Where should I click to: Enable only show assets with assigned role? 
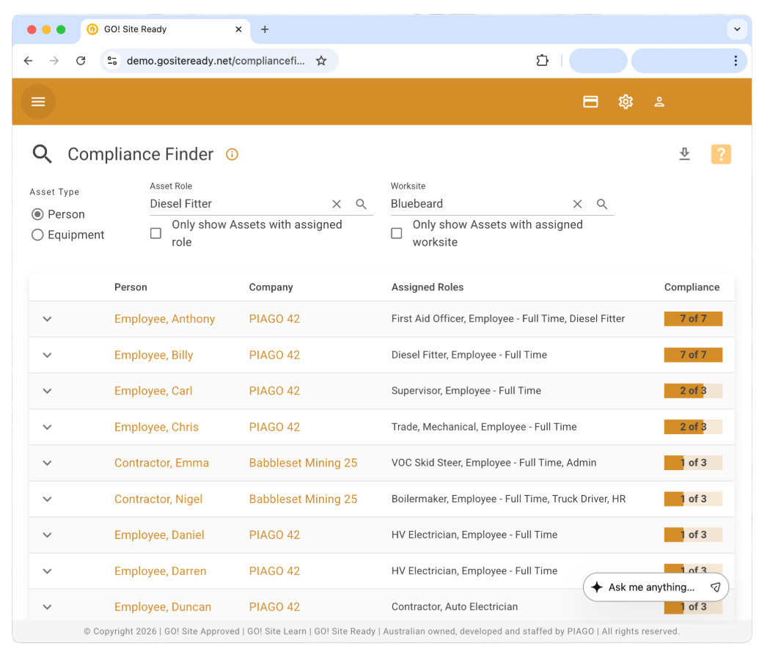(x=155, y=233)
